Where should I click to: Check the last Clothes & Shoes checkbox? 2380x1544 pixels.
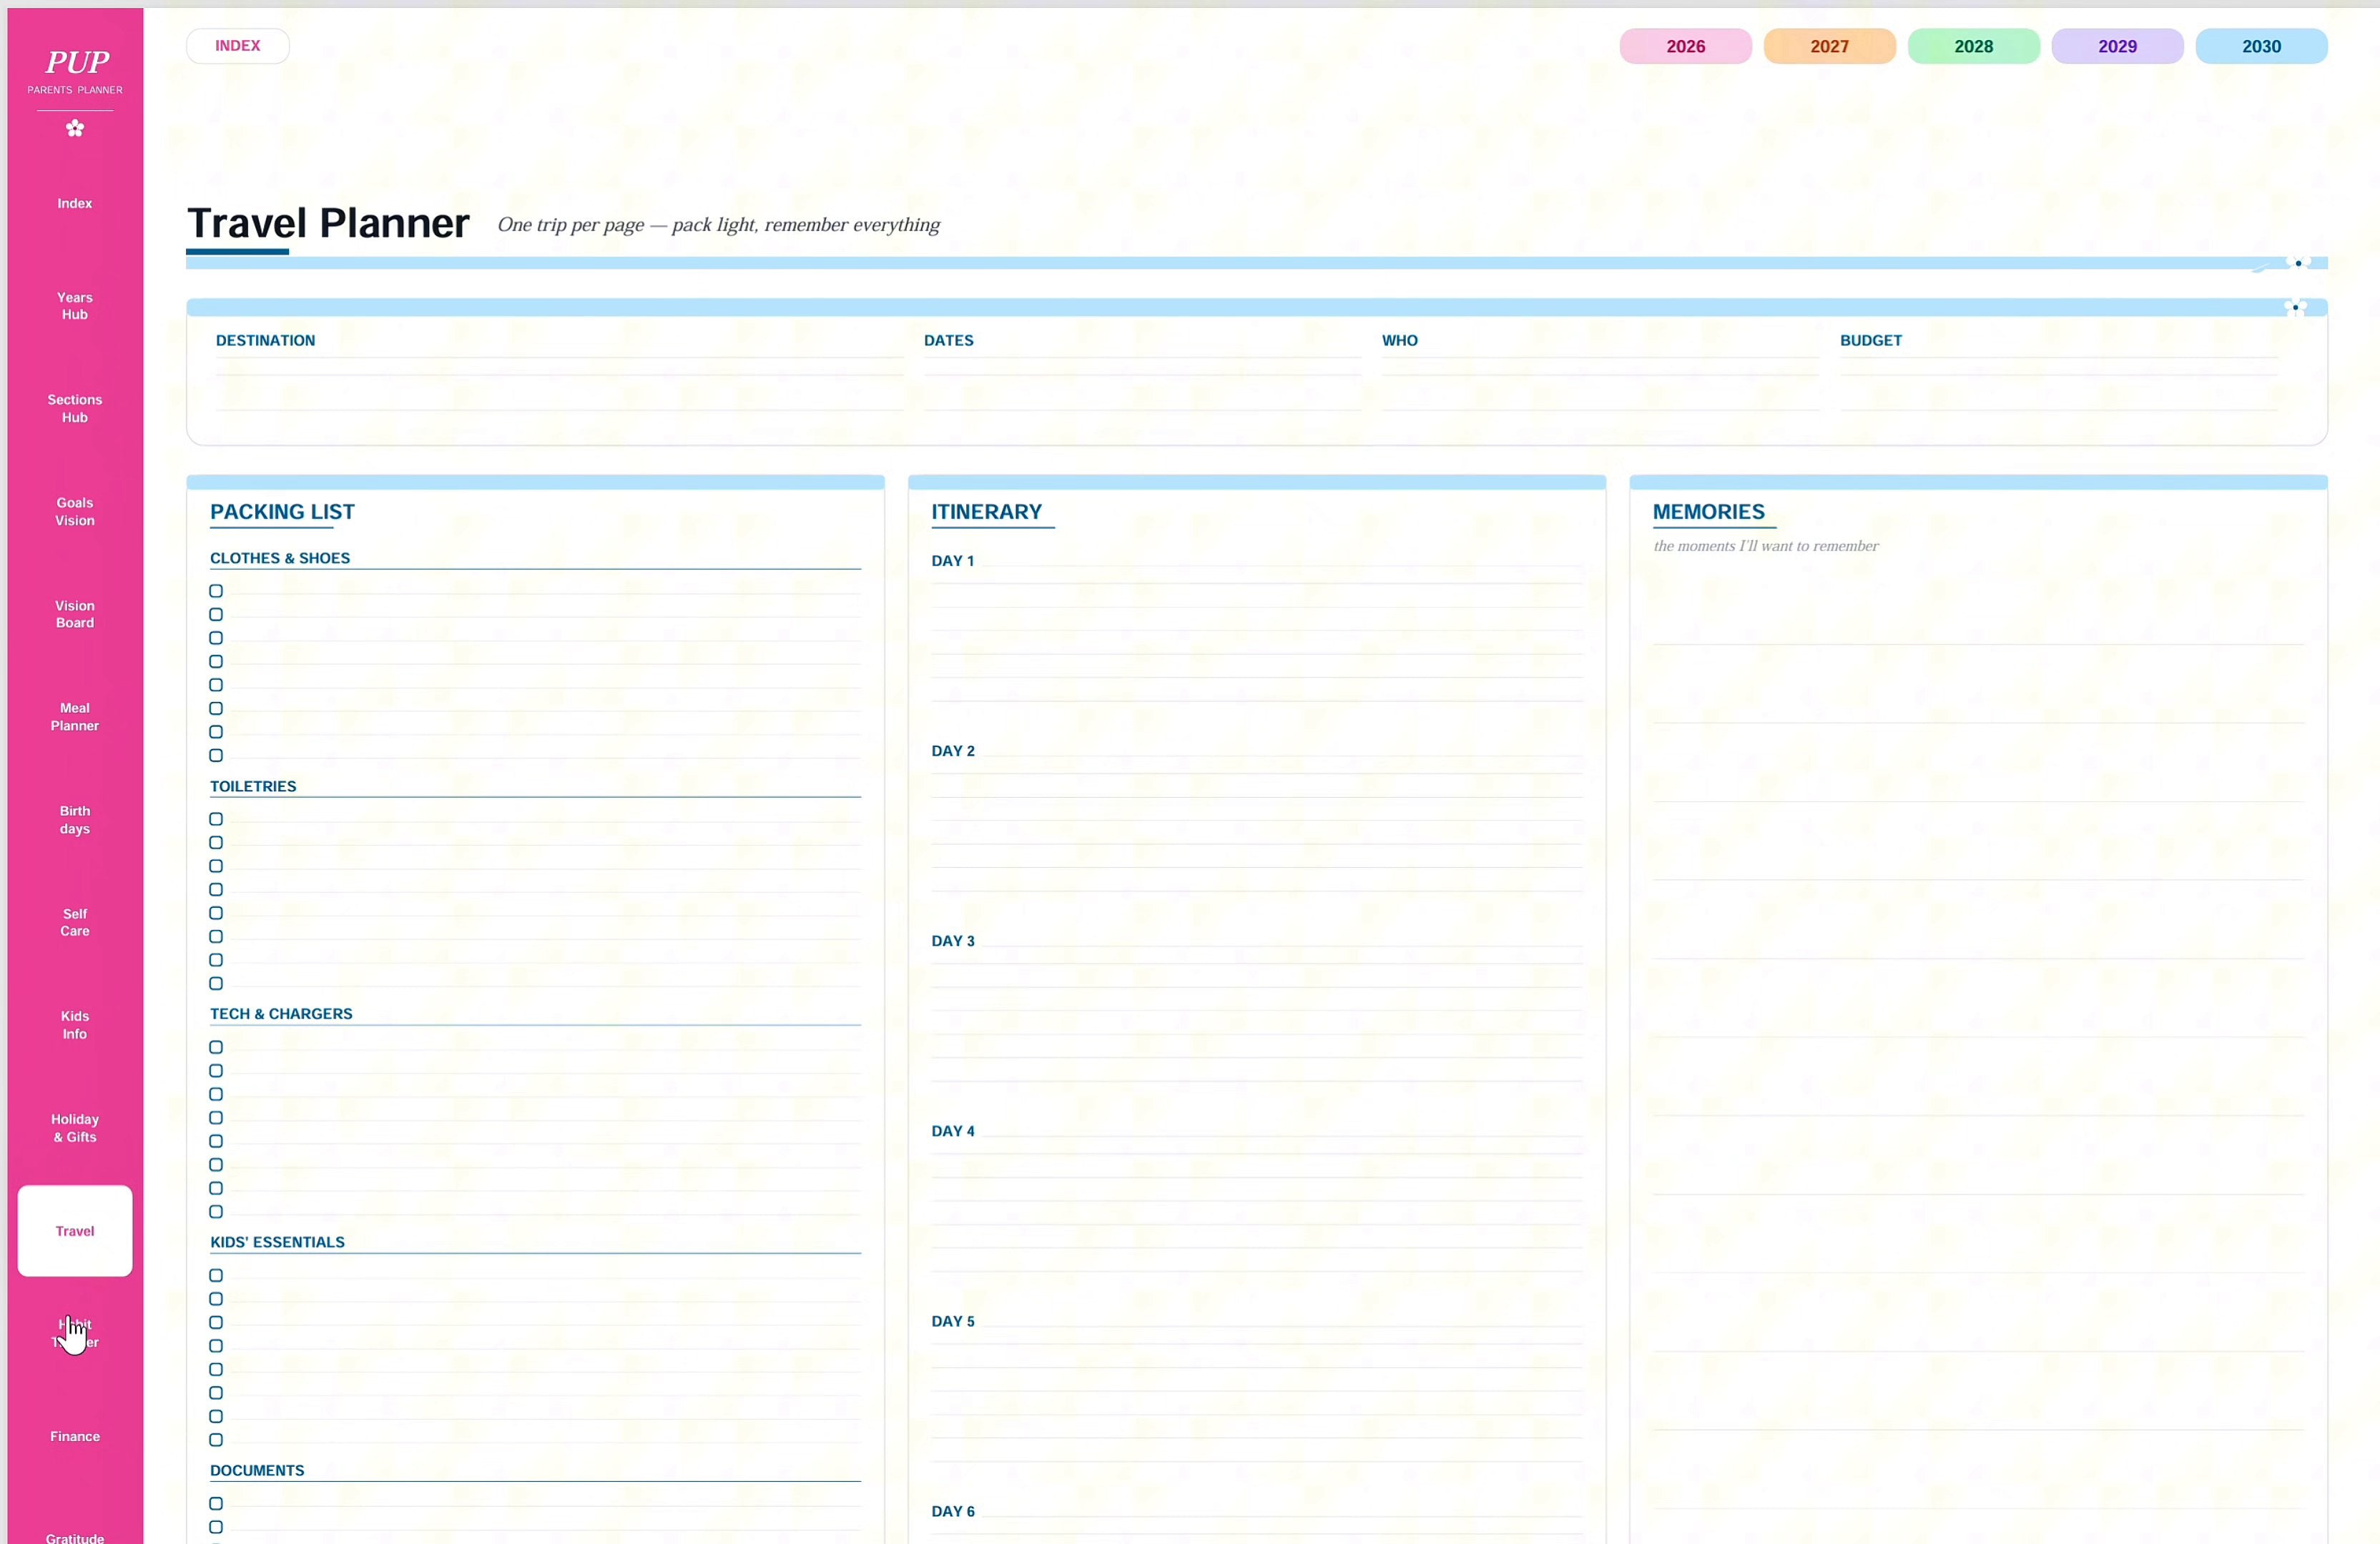pyautogui.click(x=216, y=756)
